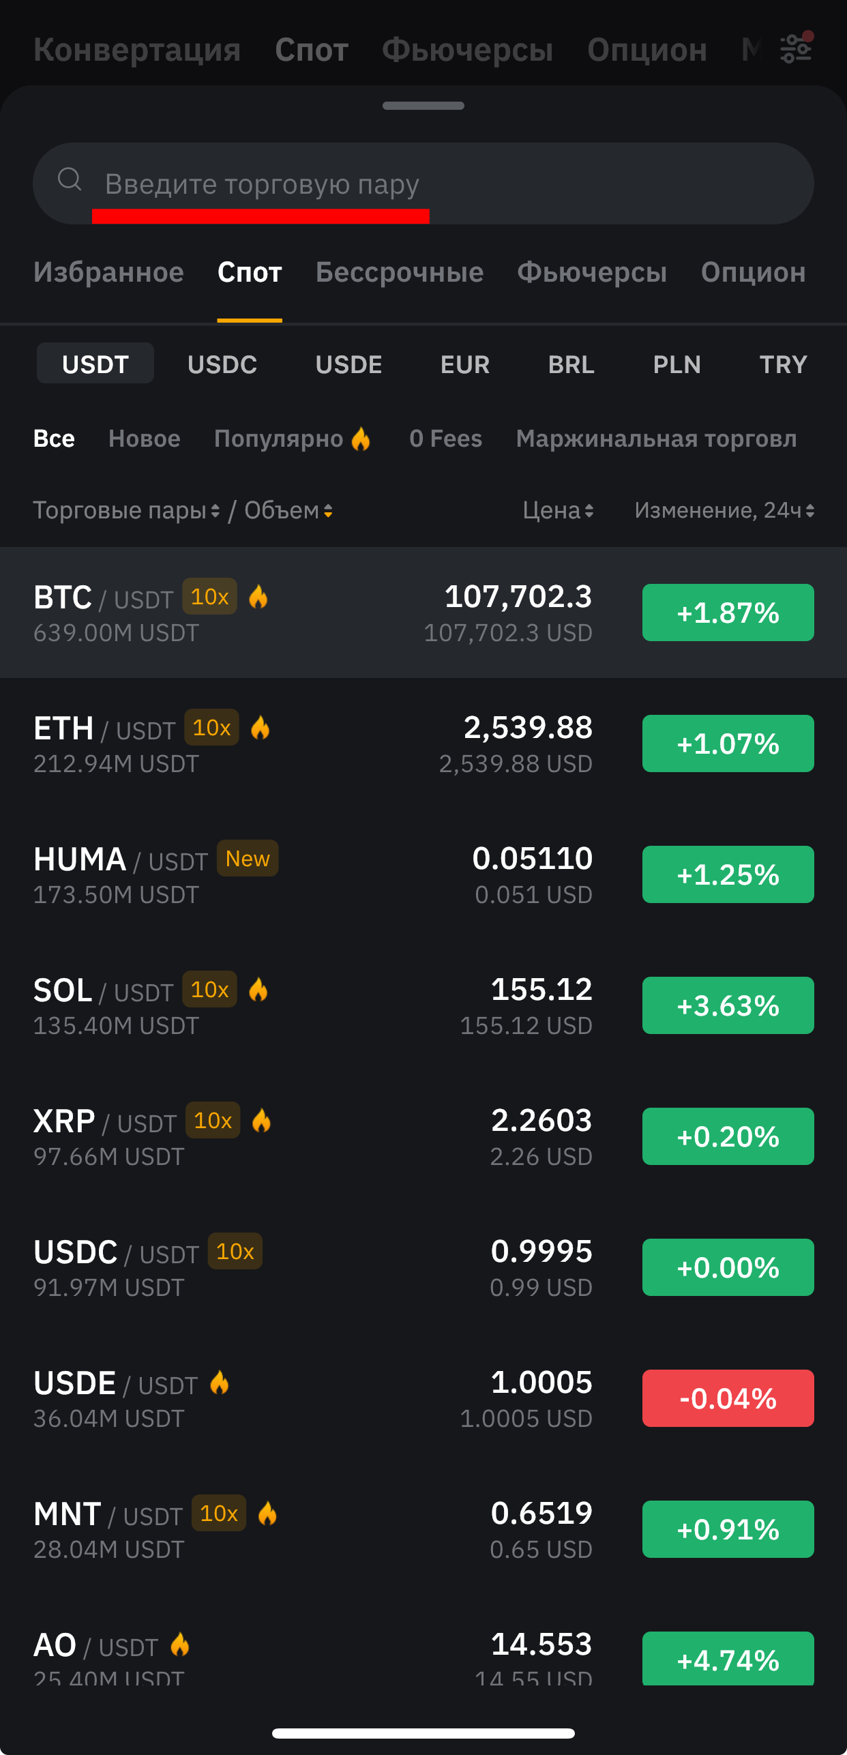Viewport: 847px width, 1755px height.
Task: Tap the sheet drag handle bar
Action: point(423,106)
